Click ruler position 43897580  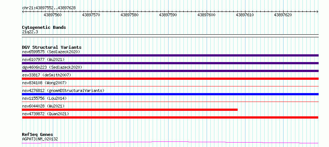(129, 15)
